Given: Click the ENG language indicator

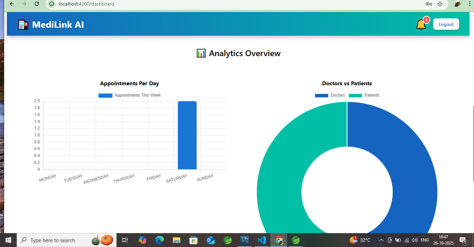Looking at the screenshot, I should click(x=425, y=240).
